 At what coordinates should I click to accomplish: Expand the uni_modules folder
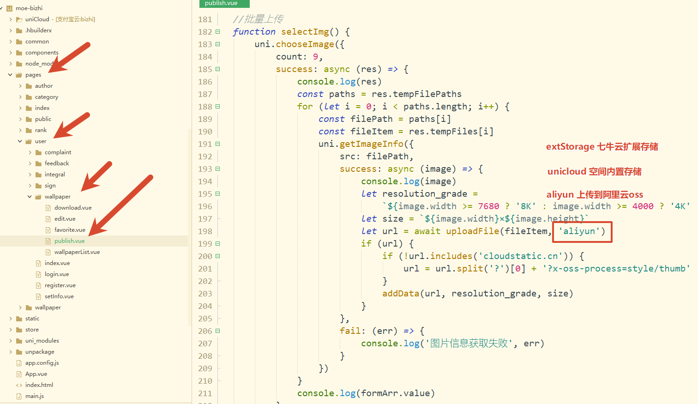pyautogui.click(x=10, y=341)
